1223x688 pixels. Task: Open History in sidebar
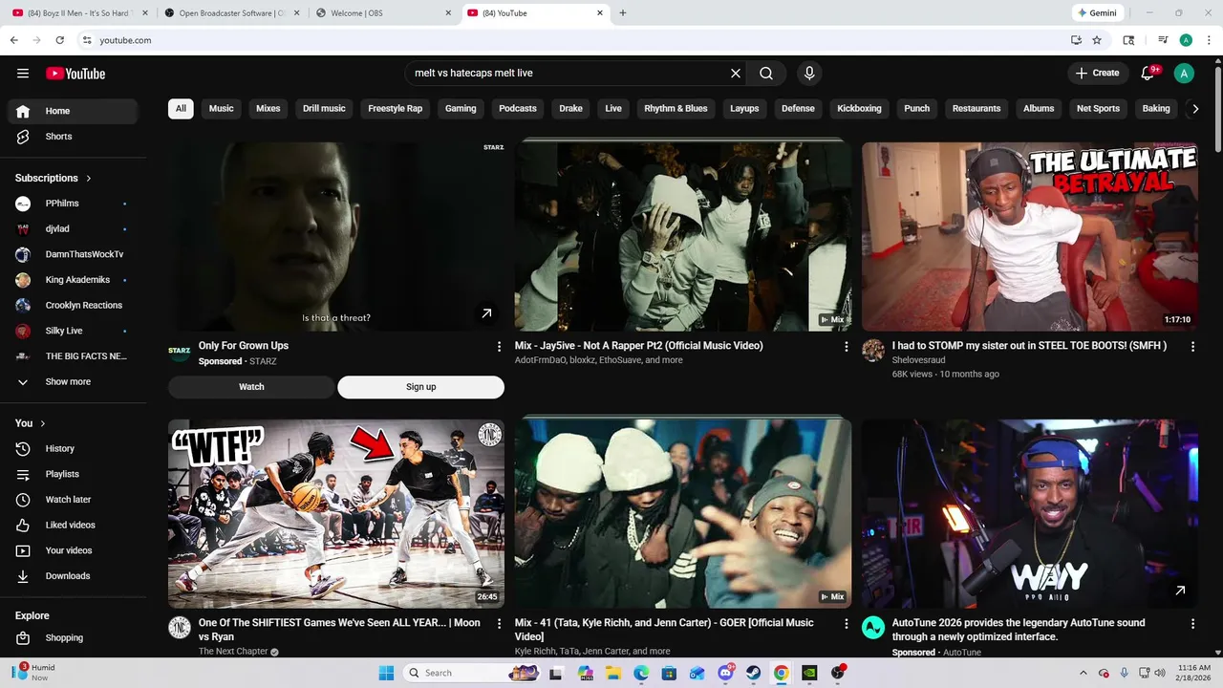coord(74,448)
